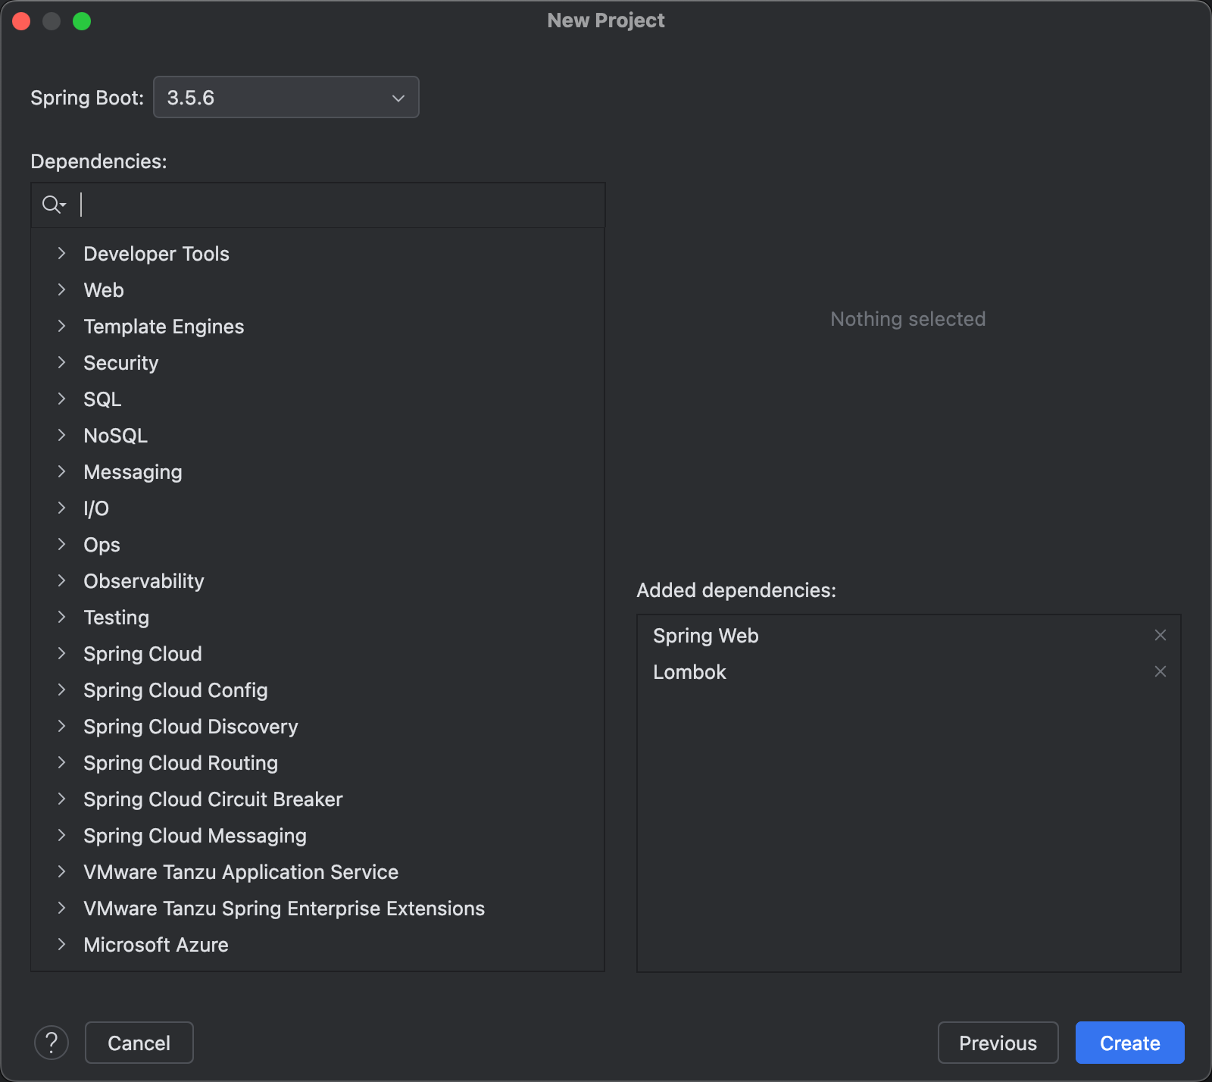
Task: Click the Cancel button
Action: [139, 1043]
